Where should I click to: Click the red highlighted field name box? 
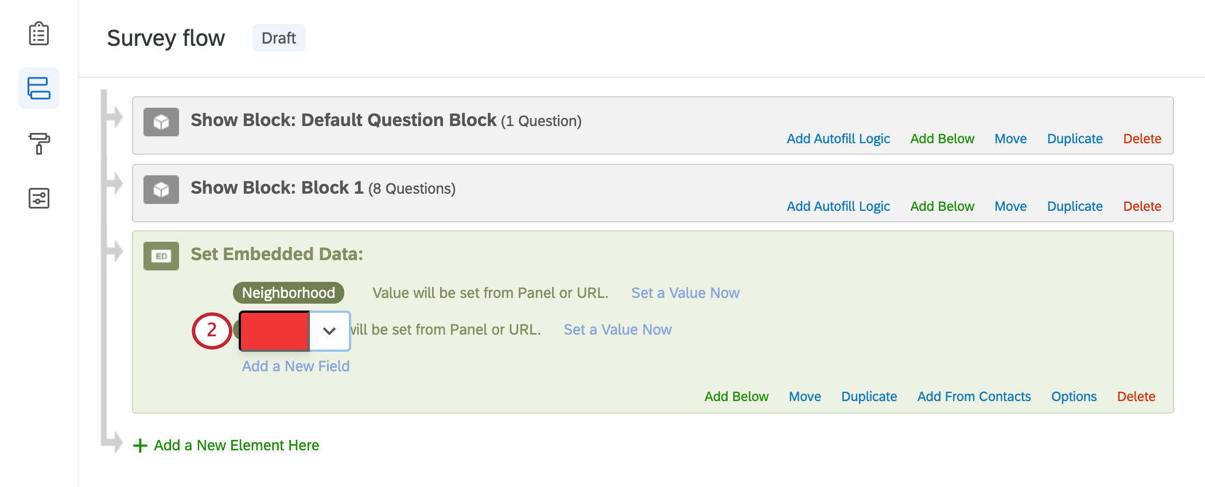[x=274, y=331]
